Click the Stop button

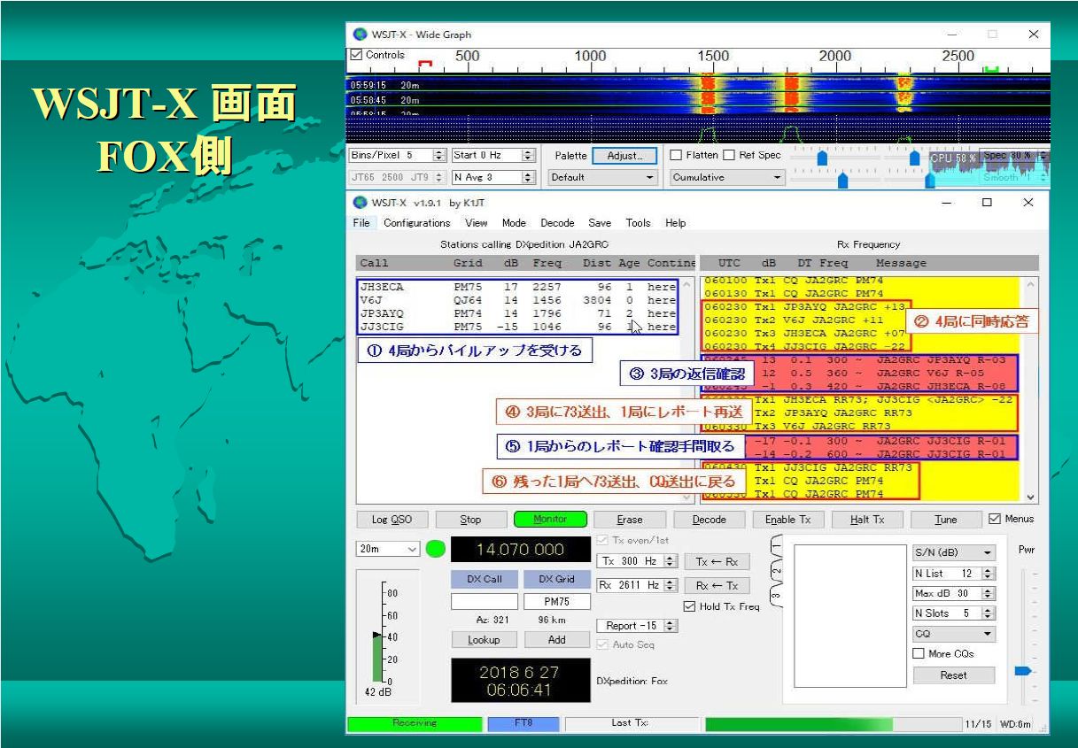(471, 520)
